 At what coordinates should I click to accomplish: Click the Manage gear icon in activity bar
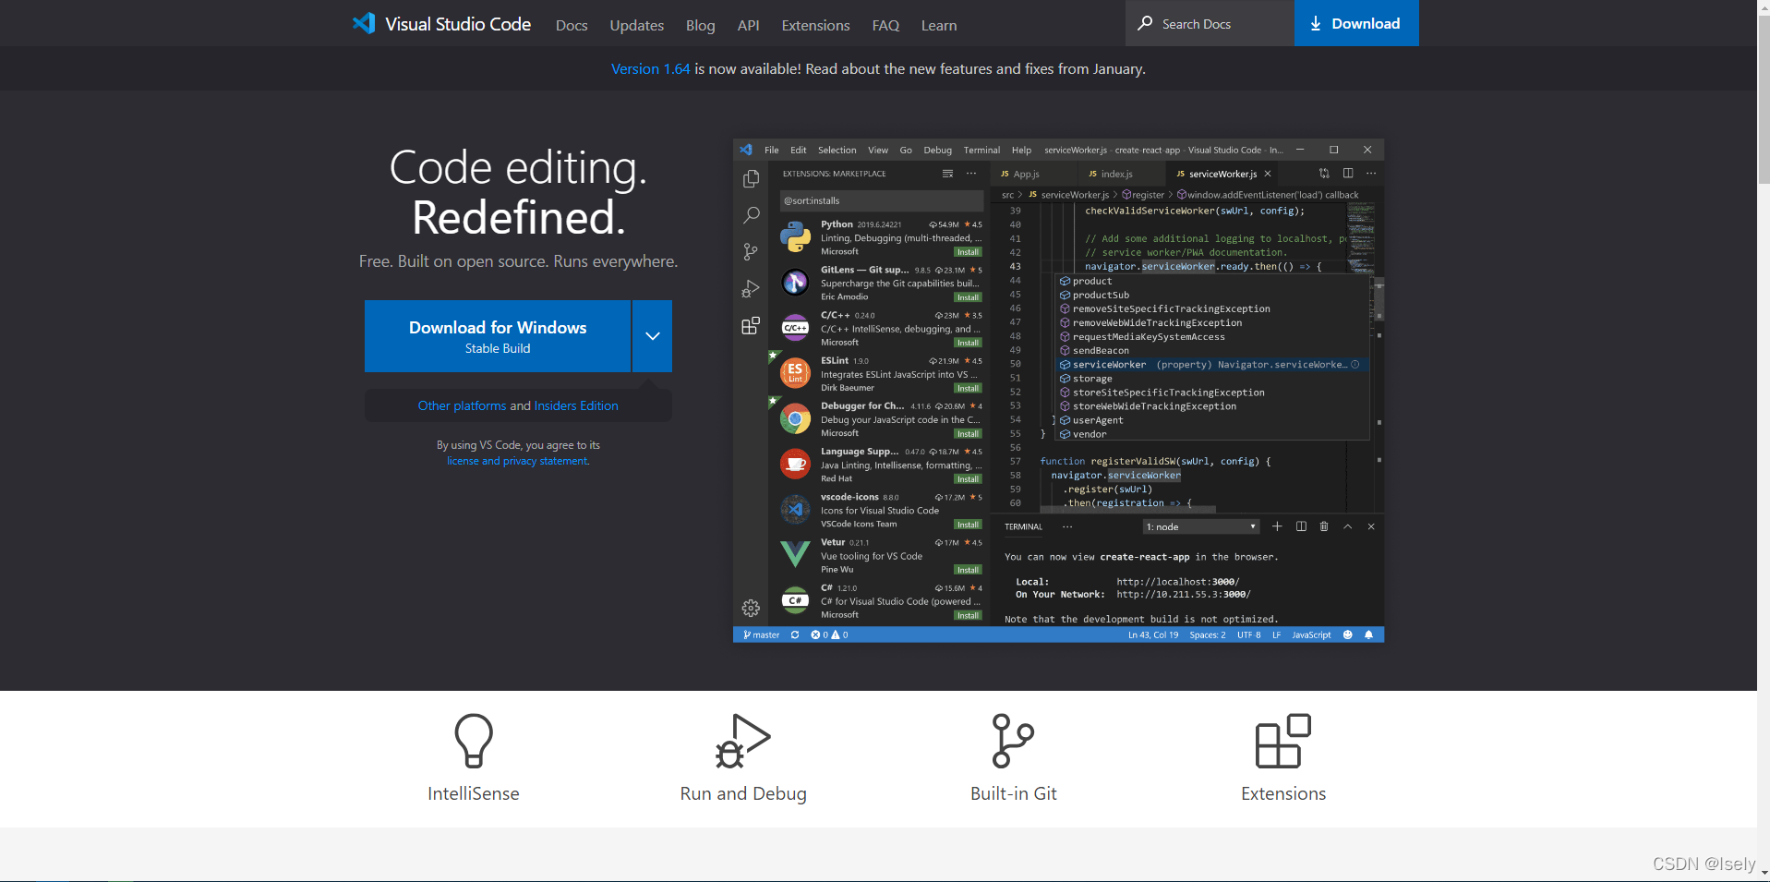pos(752,608)
